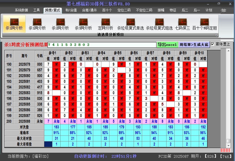The height and width of the screenshot is (161, 235).
Task: Click the 期号 column header
Action: click(24, 56)
